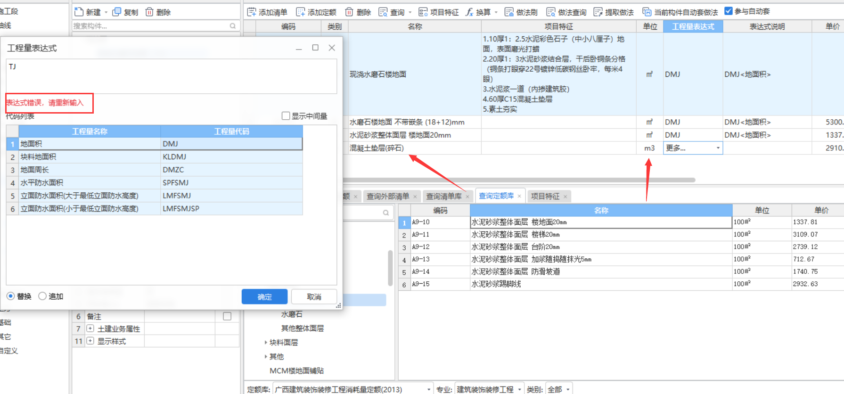Open the 查询 dropdown arrow

pyautogui.click(x=410, y=12)
